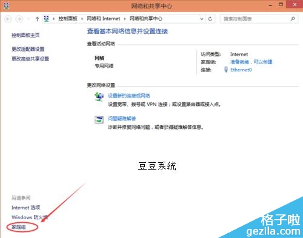Click the troubleshooting icon
Image resolution: width=303 pixels, height=238 pixels.
[x=99, y=120]
